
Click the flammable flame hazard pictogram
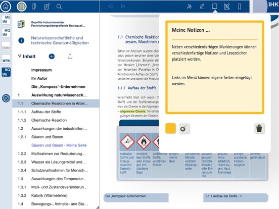point(144,142)
